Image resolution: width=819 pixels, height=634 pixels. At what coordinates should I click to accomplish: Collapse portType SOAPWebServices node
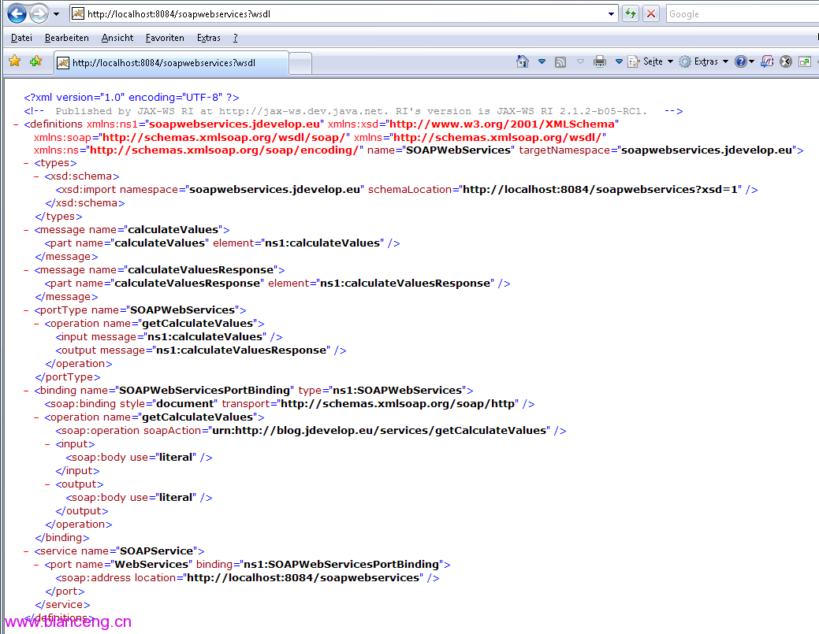coord(26,310)
